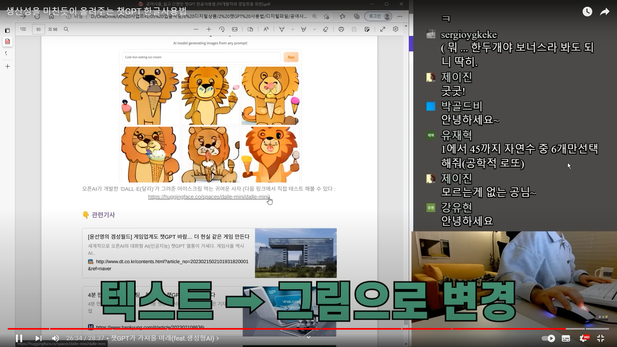Click the browser zoom magnifier in address bar
The width and height of the screenshot is (617, 347).
[x=315, y=16]
